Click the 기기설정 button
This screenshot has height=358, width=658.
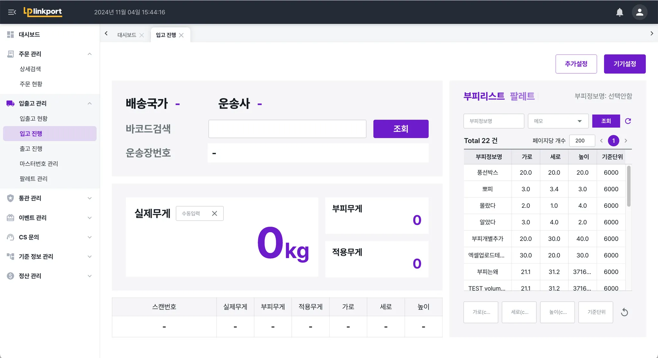[x=624, y=64]
